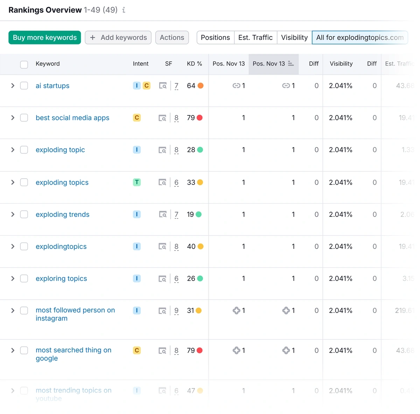Open the Actions button
Screen dimensions: 420x414
click(x=172, y=37)
